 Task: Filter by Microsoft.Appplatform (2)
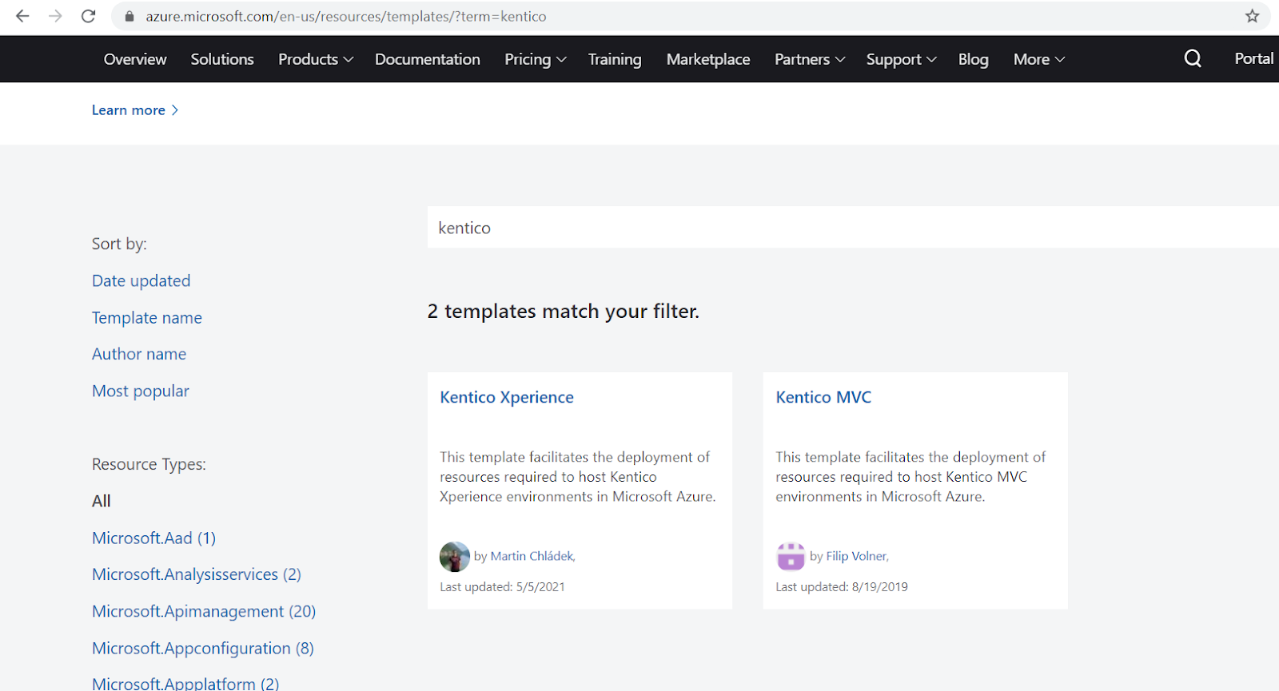point(185,683)
